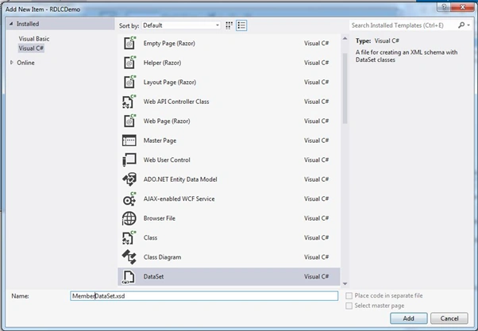
Task: Select the Web Page (Razor) template icon
Action: [x=129, y=121]
